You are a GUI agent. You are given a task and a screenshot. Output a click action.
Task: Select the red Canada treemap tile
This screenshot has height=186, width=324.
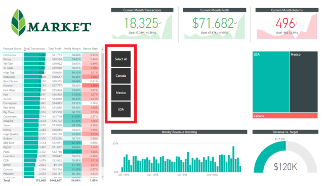(x=285, y=116)
